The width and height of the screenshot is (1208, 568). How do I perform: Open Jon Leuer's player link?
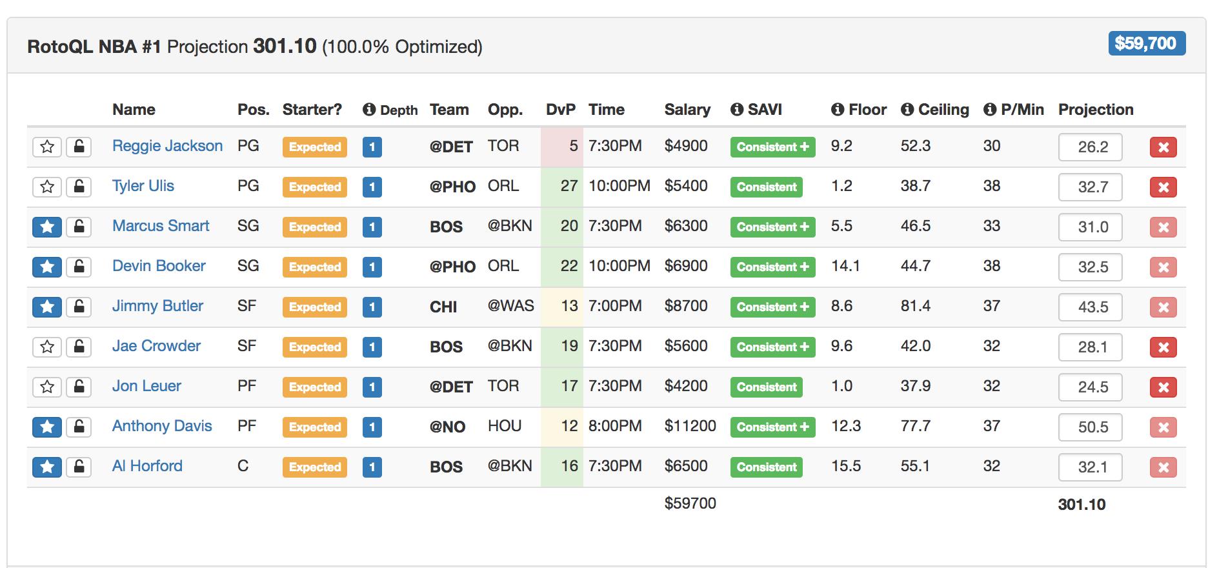point(146,386)
